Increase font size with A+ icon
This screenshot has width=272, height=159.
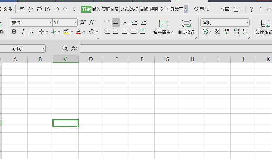click(83, 22)
